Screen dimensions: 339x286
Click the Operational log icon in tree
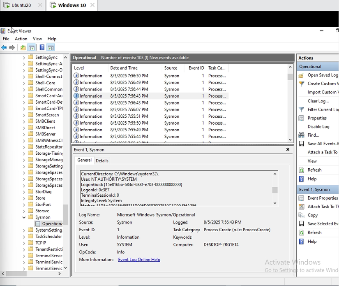click(38, 223)
